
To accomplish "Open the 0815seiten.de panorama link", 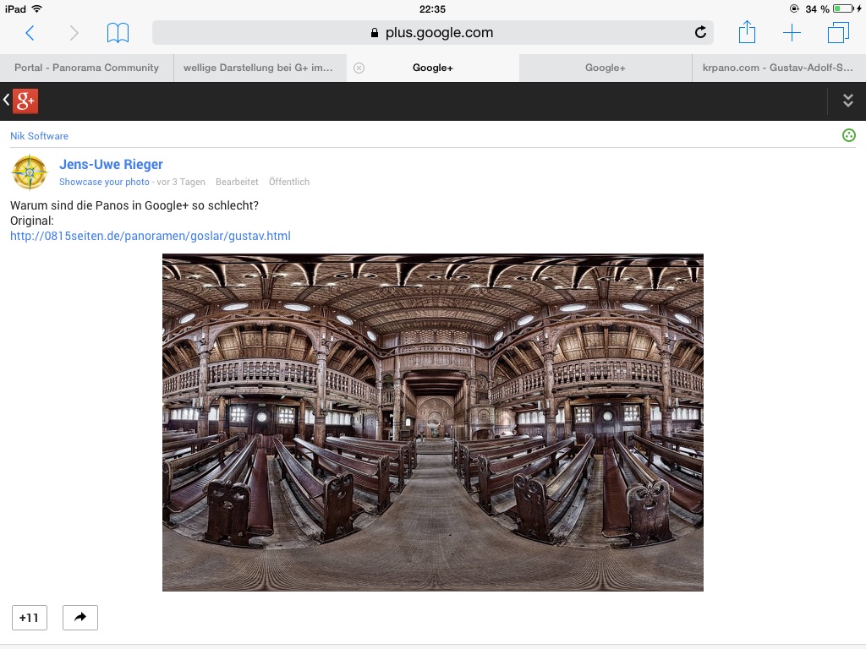I will coord(150,236).
